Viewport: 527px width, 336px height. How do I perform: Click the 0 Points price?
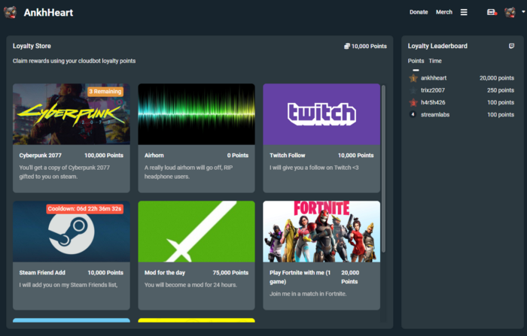(238, 156)
